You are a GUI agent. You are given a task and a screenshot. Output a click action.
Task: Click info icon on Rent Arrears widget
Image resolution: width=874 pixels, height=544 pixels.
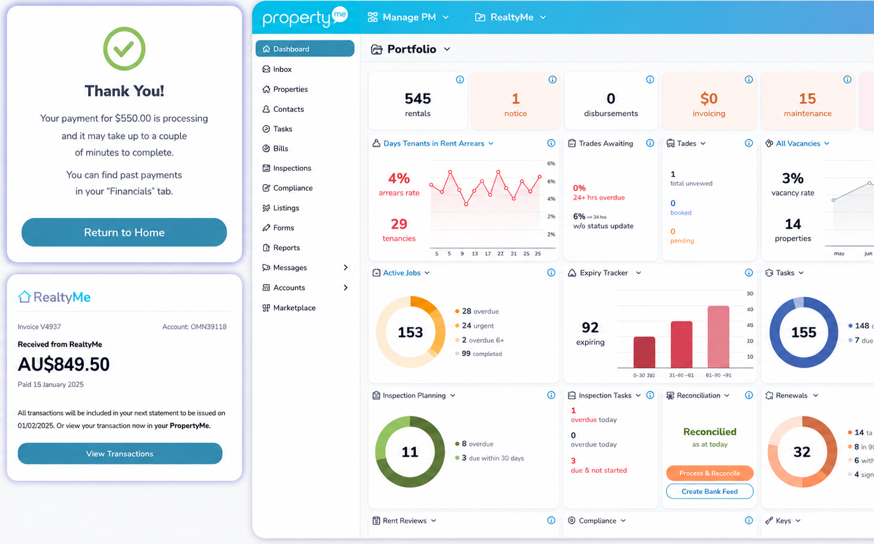[x=552, y=143]
